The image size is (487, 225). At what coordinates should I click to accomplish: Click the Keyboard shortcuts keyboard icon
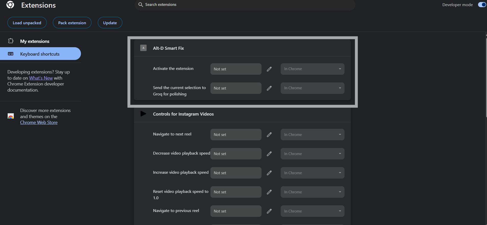[x=11, y=54]
